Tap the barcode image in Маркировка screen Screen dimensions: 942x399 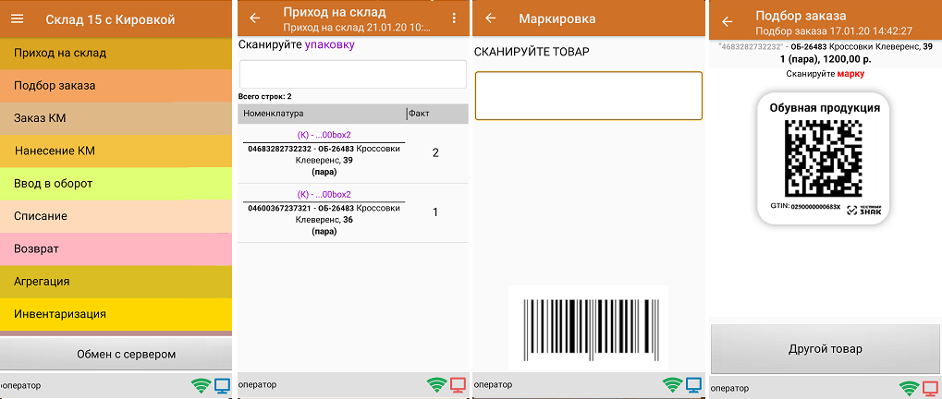click(588, 328)
